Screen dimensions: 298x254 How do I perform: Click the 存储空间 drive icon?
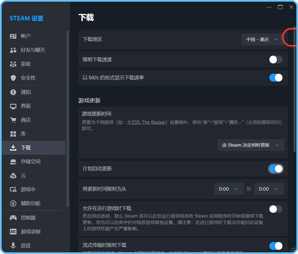13,162
